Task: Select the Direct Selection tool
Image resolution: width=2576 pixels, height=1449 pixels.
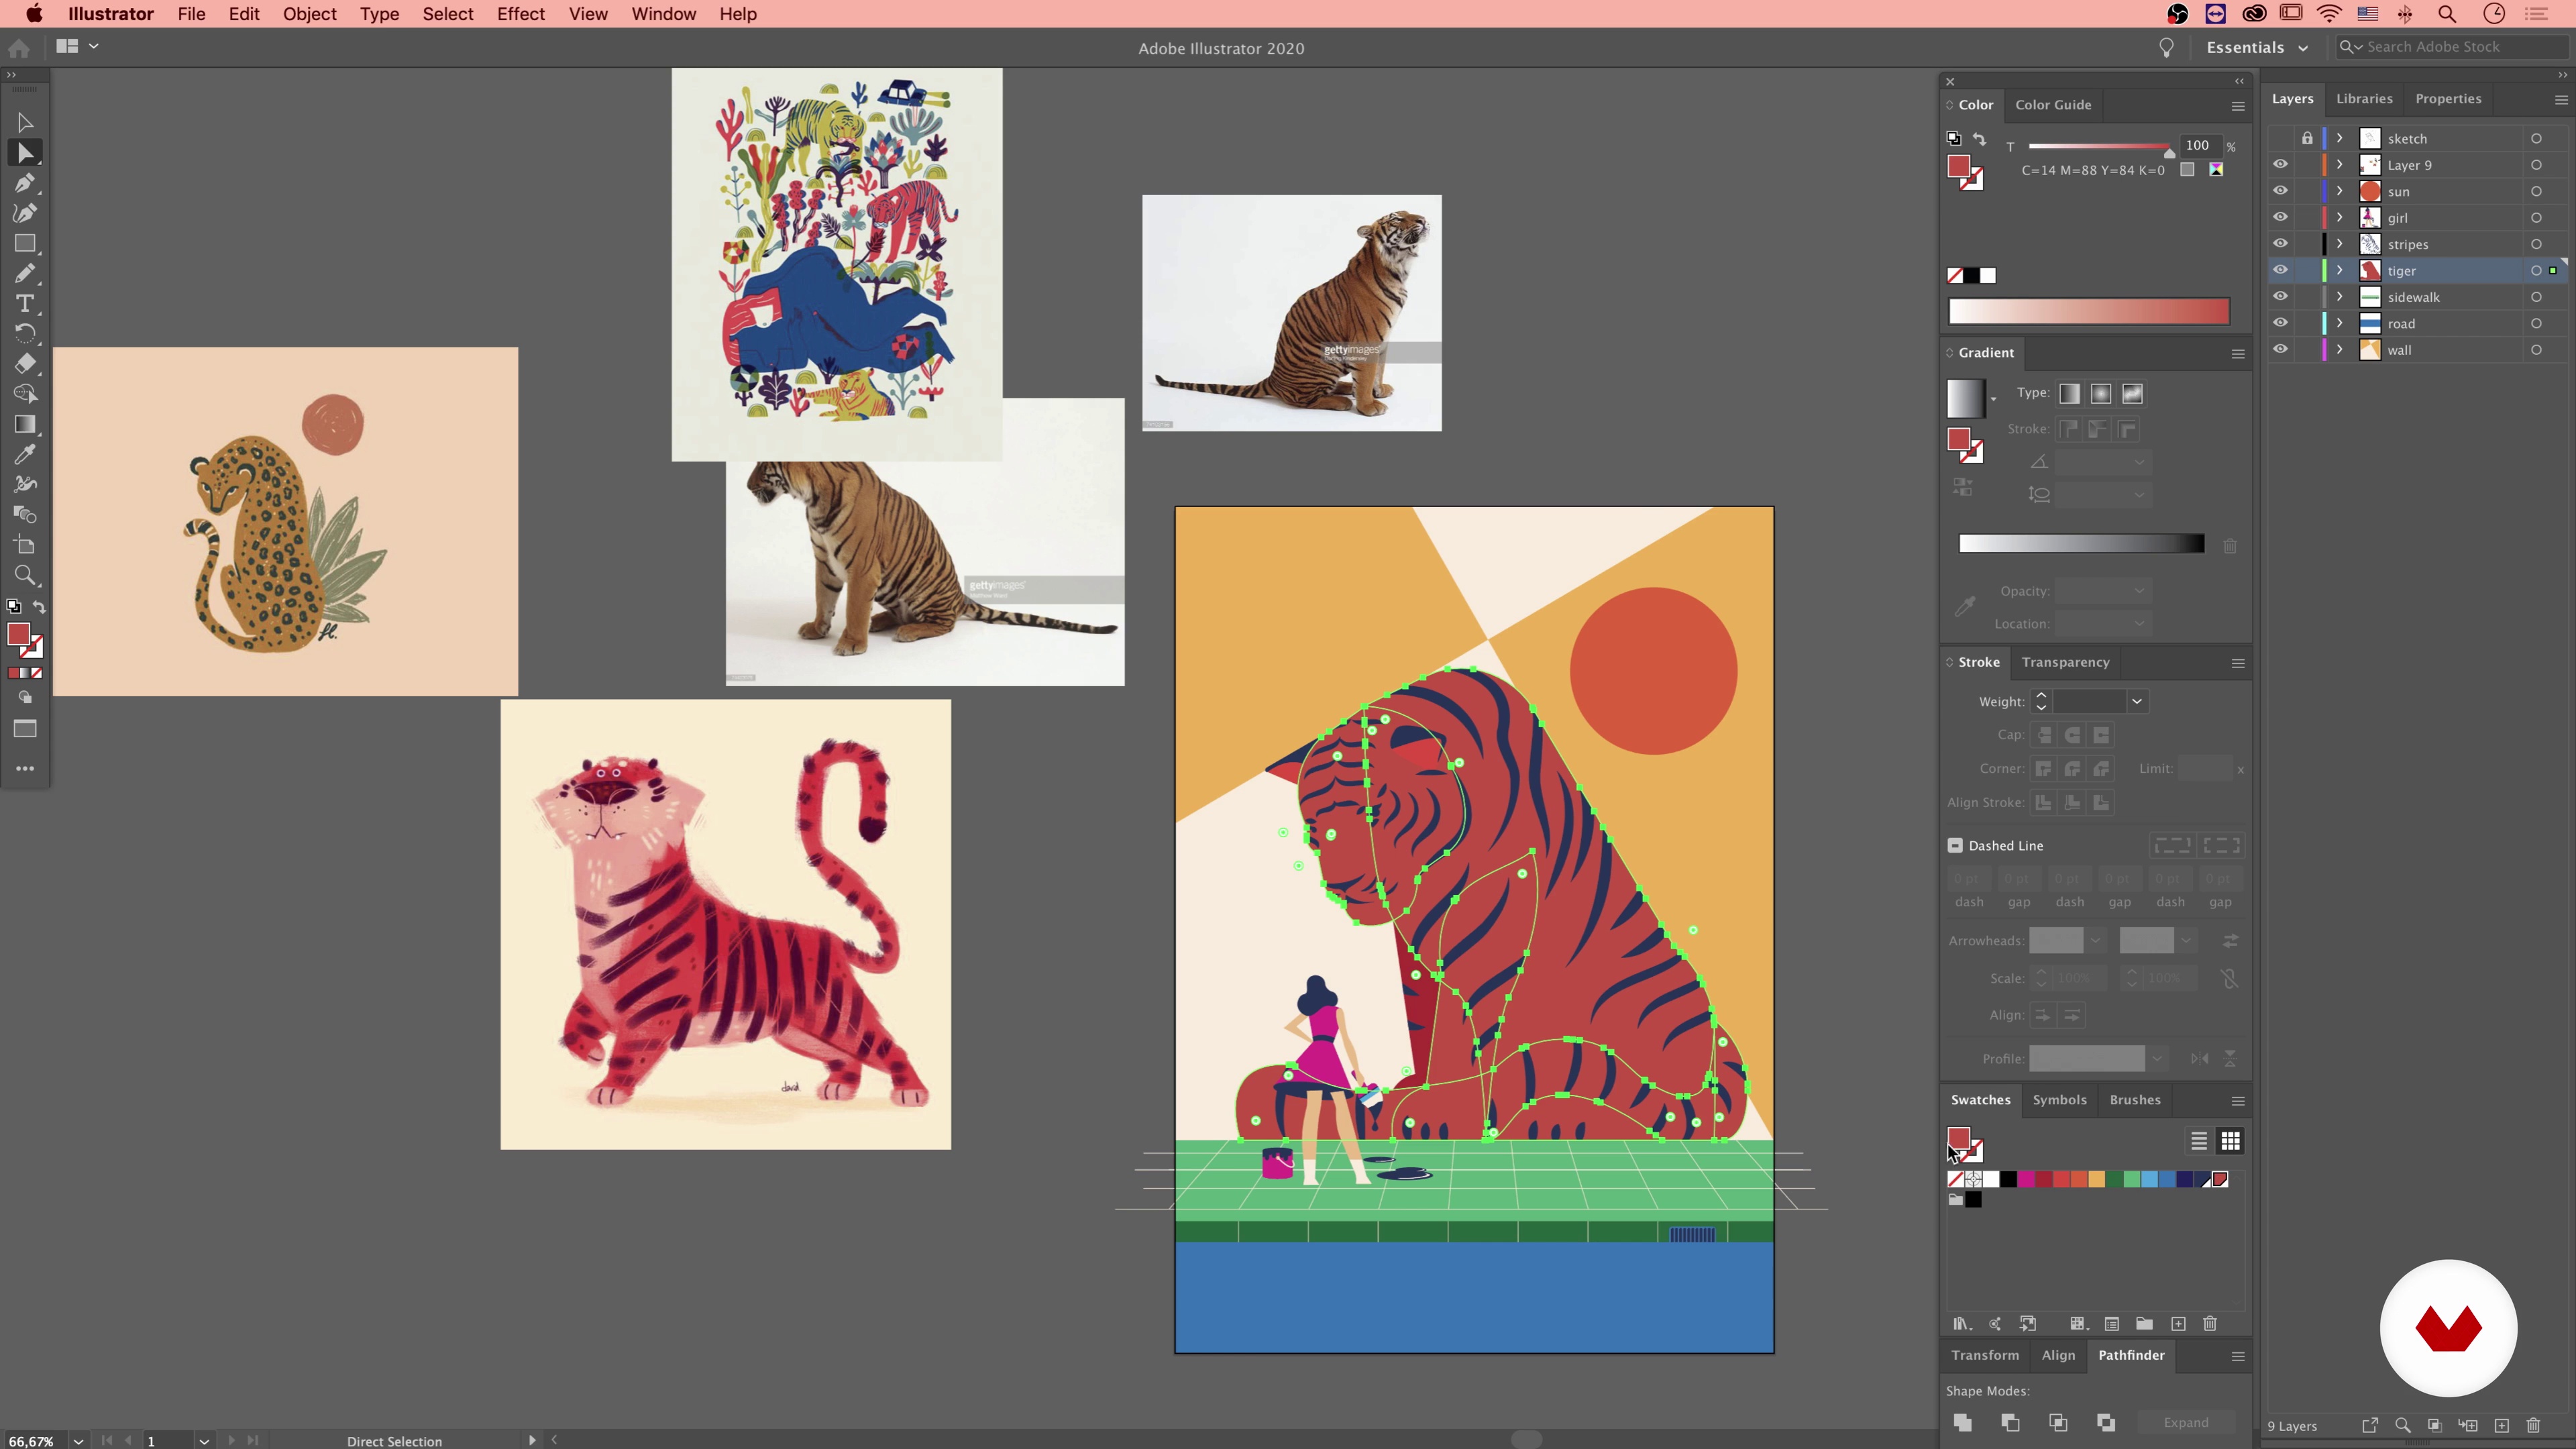Action: point(25,153)
